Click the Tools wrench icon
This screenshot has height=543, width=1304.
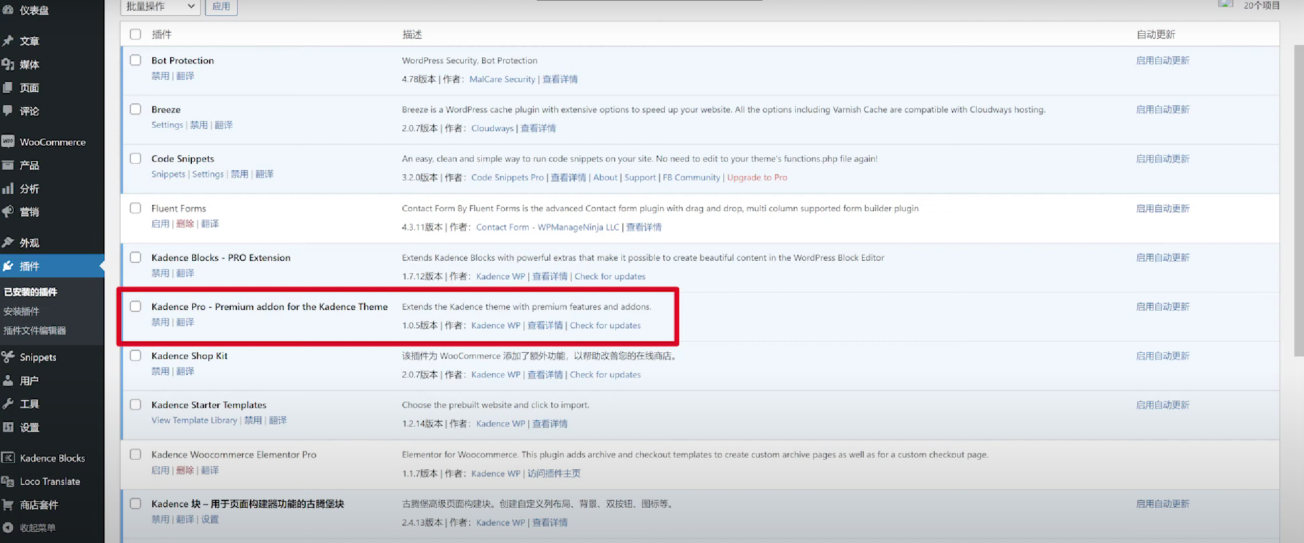coord(8,403)
